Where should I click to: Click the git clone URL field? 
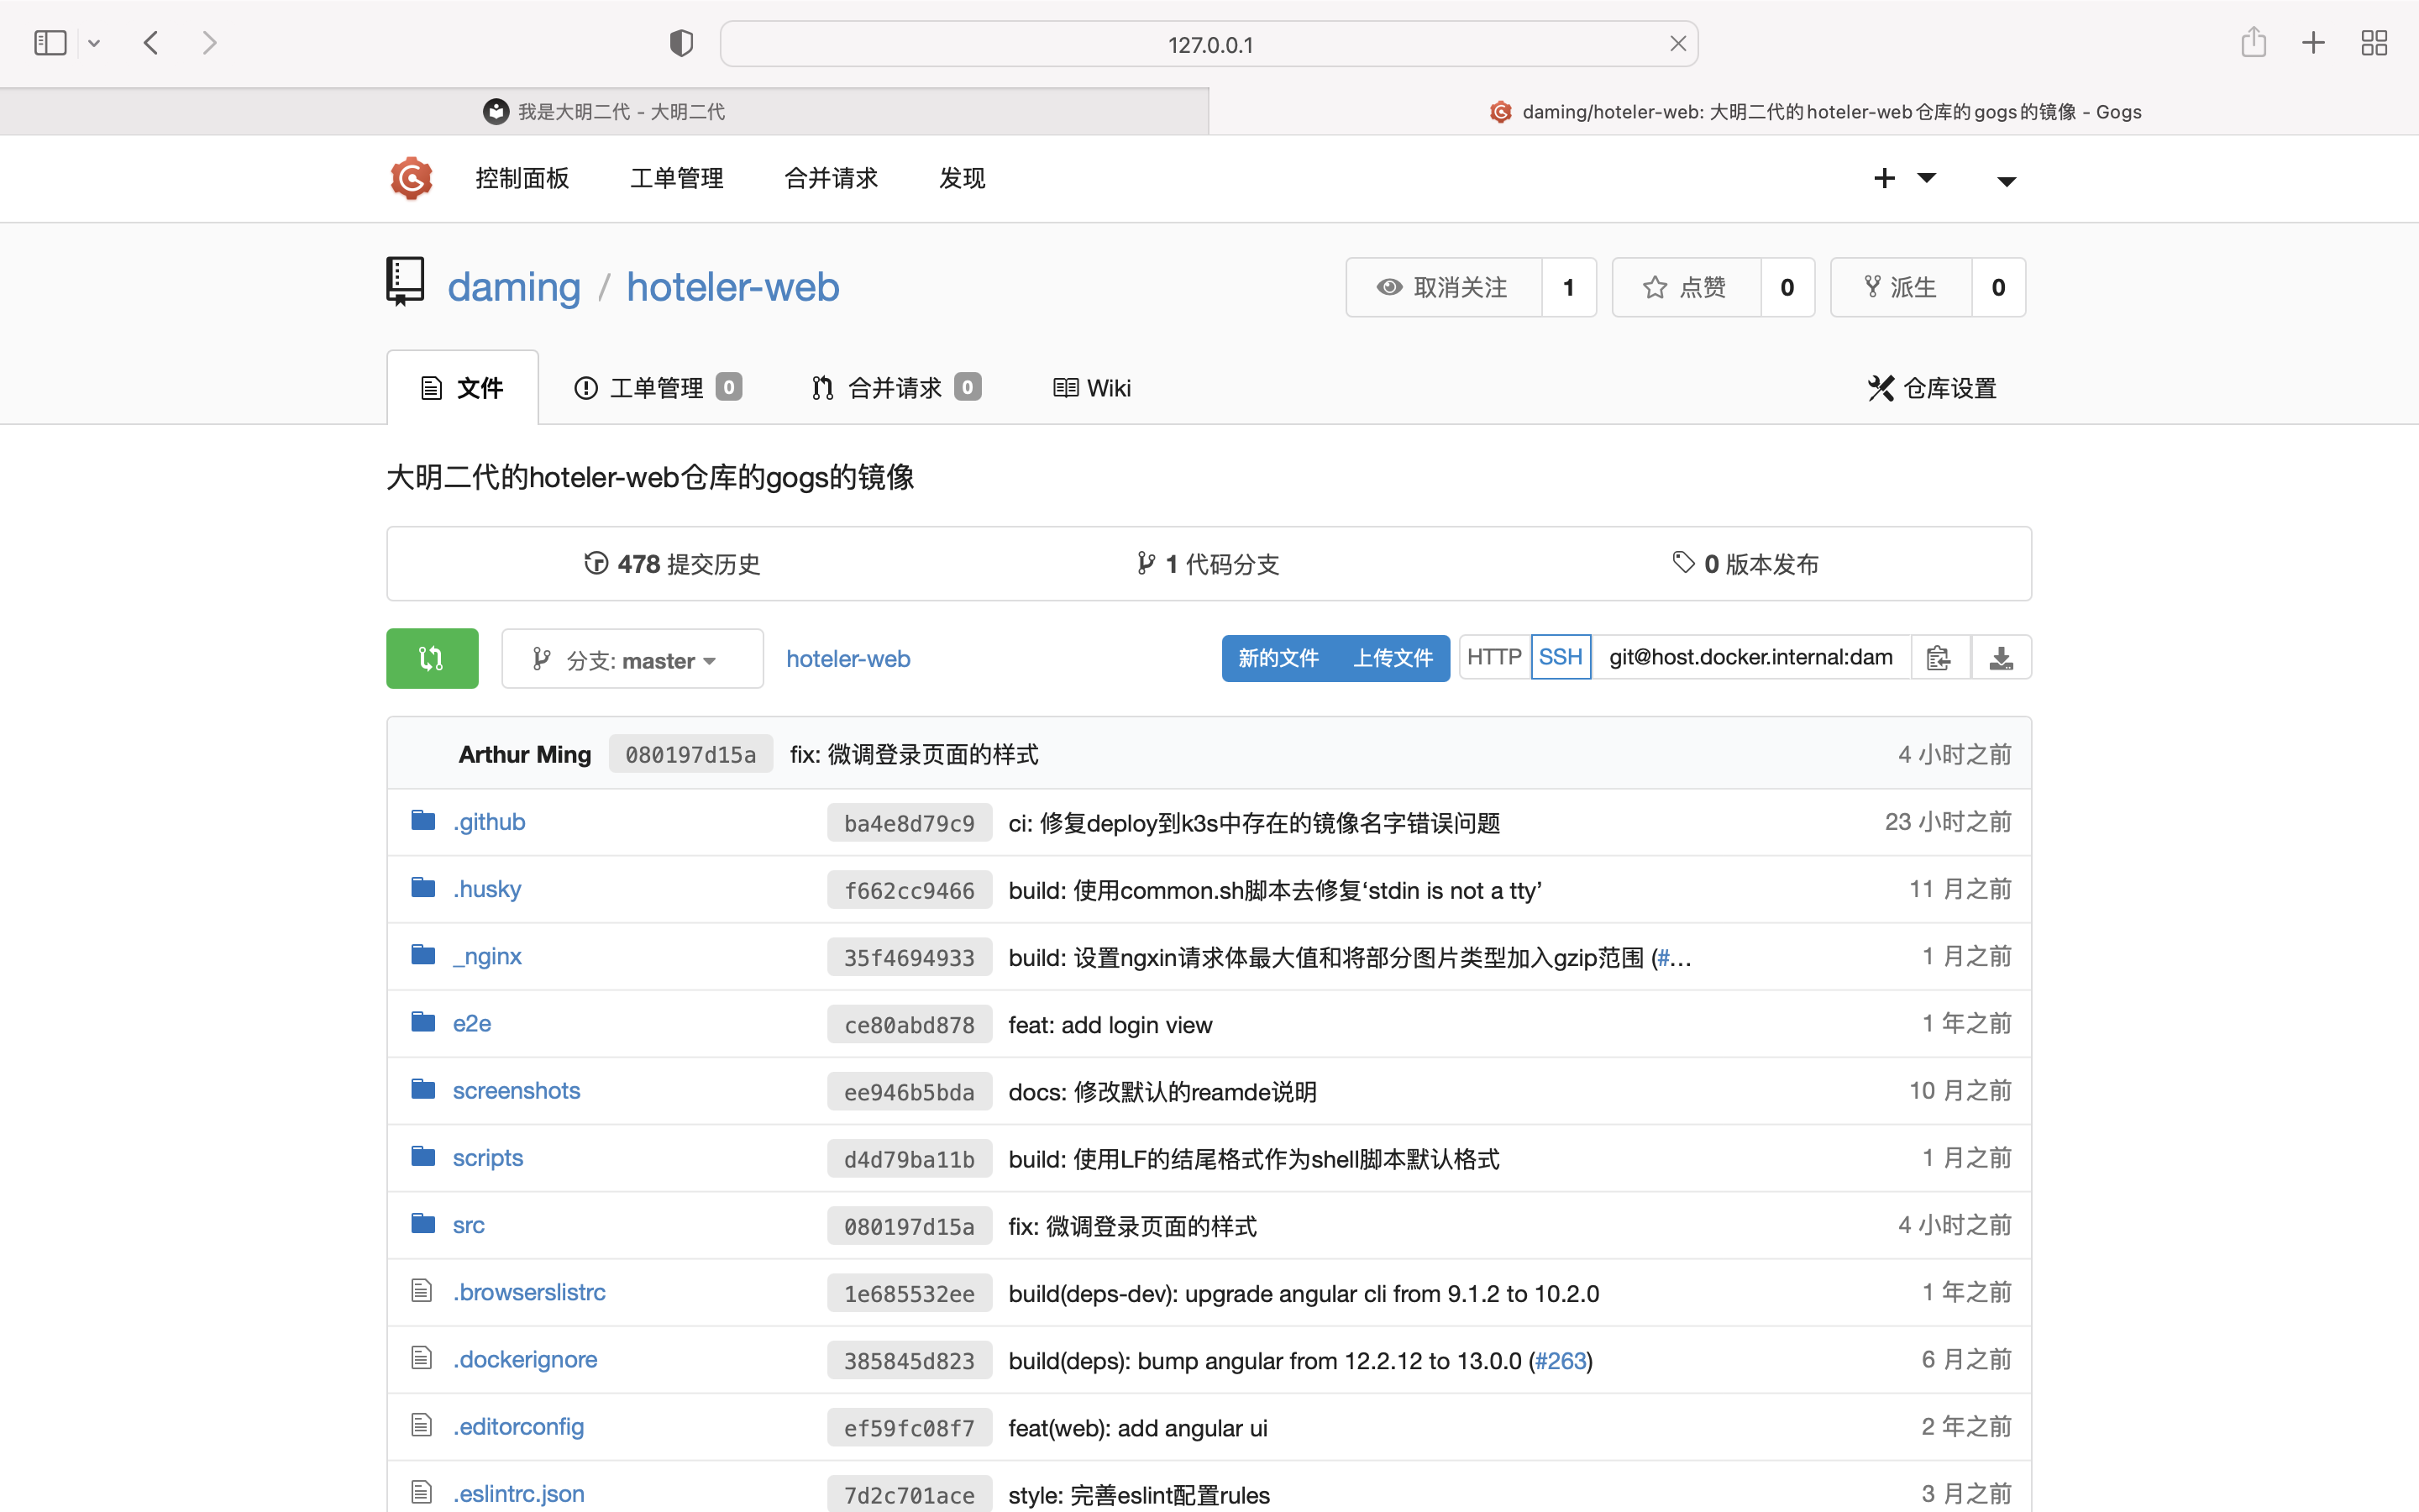tap(1751, 657)
